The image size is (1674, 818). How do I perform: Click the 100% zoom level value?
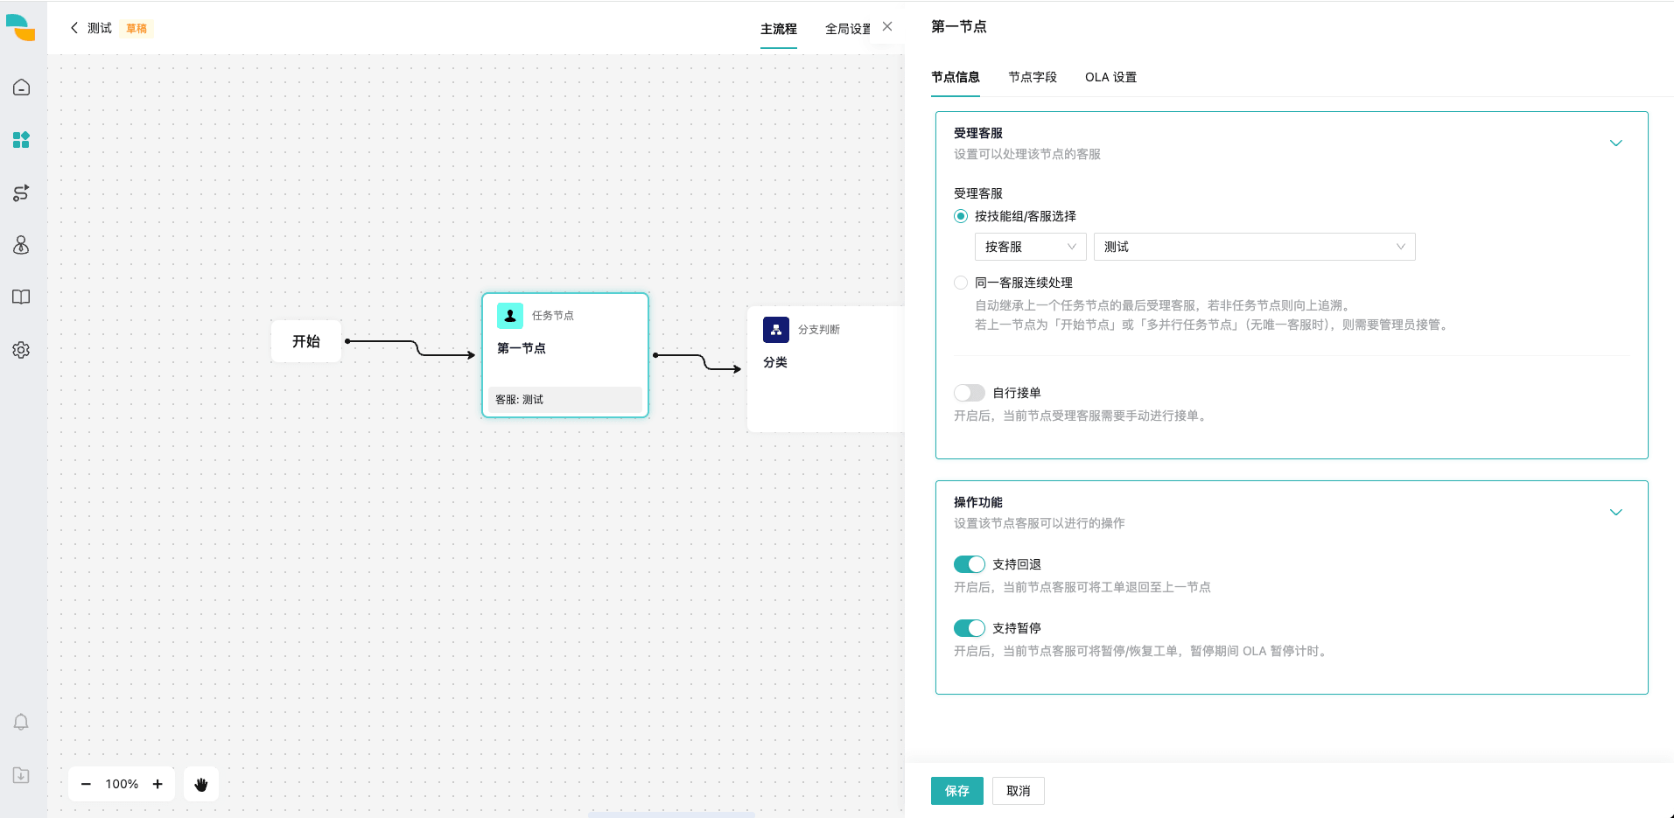tap(122, 784)
